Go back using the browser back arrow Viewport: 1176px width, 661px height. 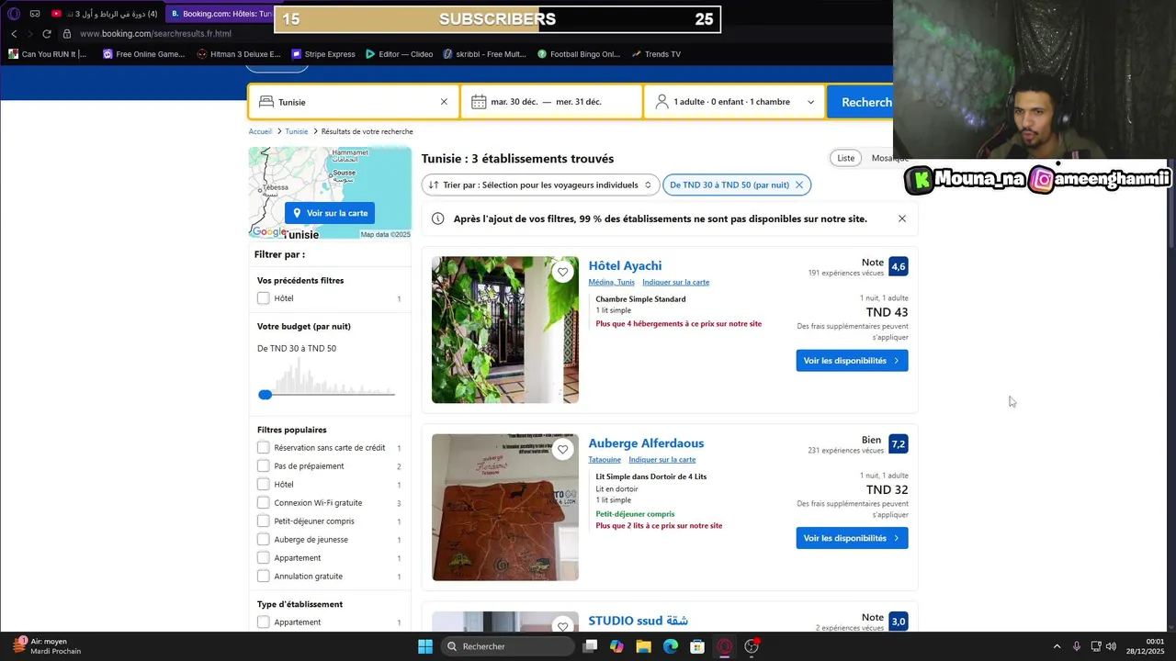tap(14, 34)
